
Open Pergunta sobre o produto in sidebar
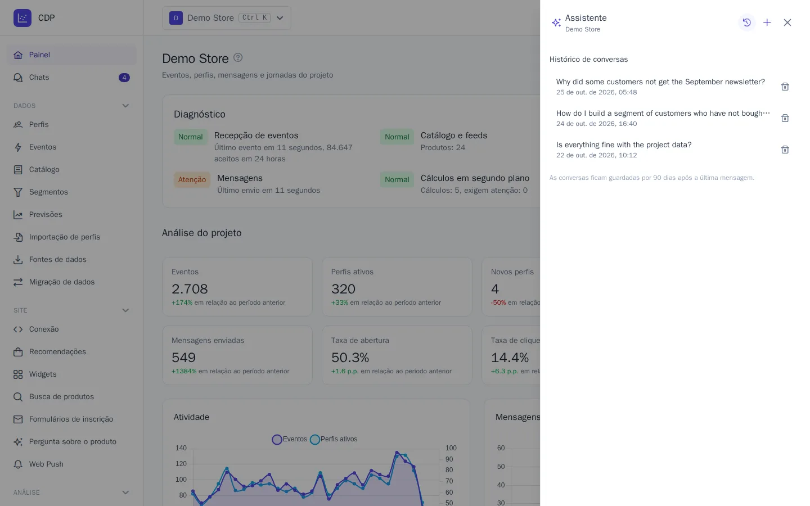tap(71, 441)
